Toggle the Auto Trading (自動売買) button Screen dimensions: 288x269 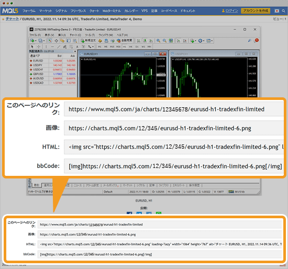coord(124,41)
